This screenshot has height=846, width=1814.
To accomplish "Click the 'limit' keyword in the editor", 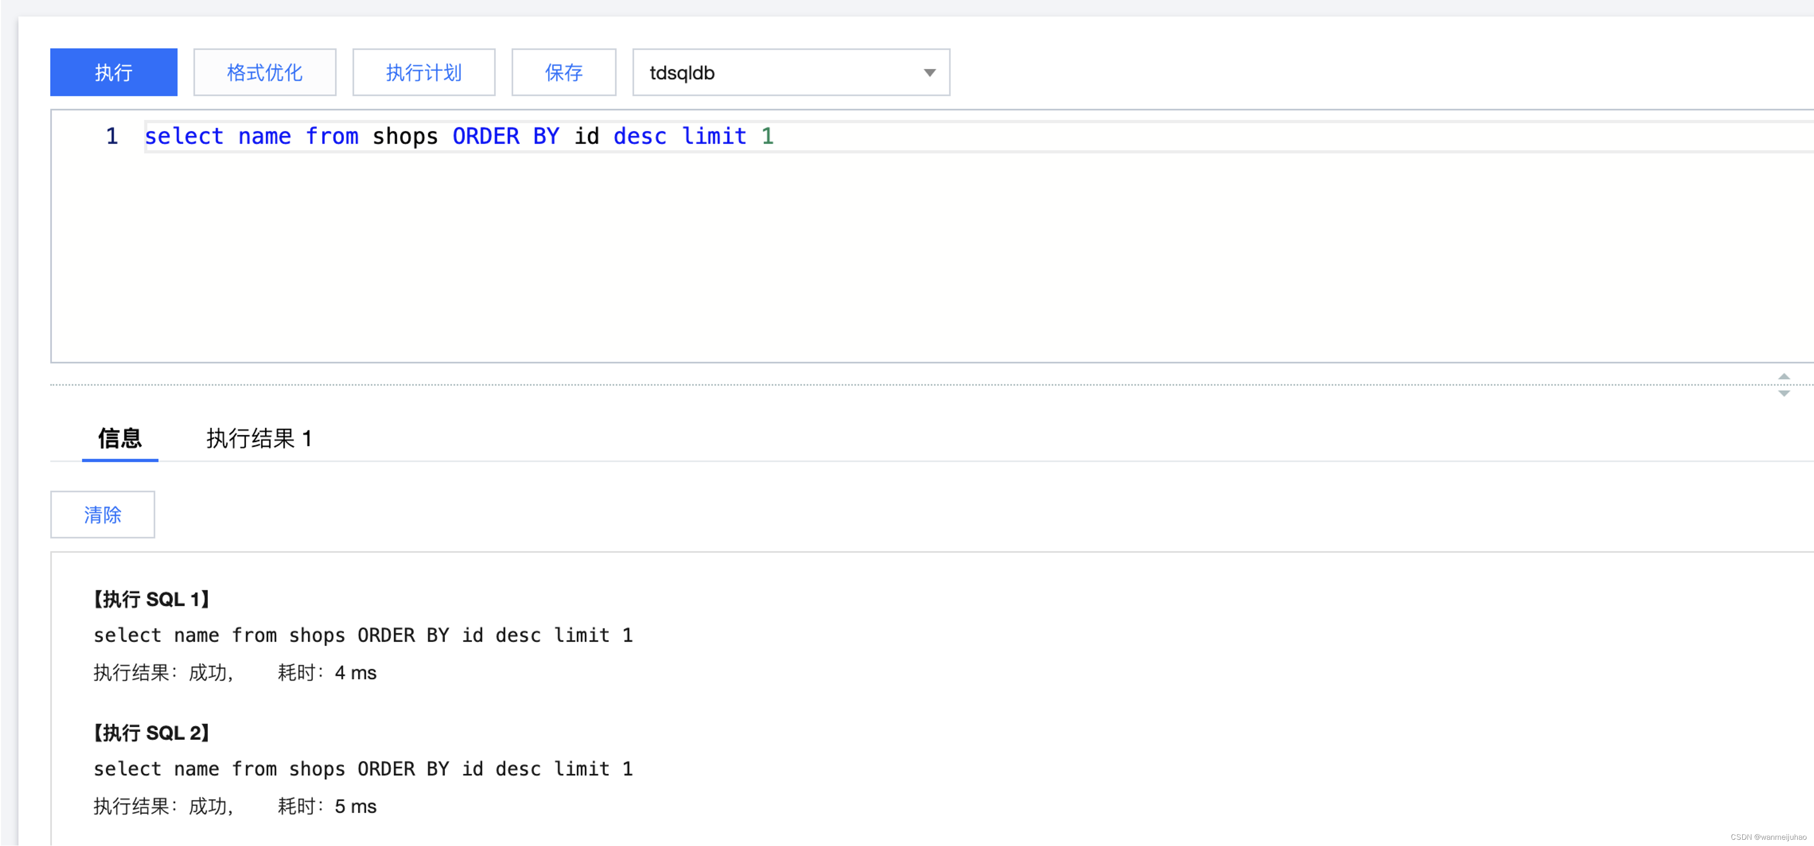I will pyautogui.click(x=714, y=136).
